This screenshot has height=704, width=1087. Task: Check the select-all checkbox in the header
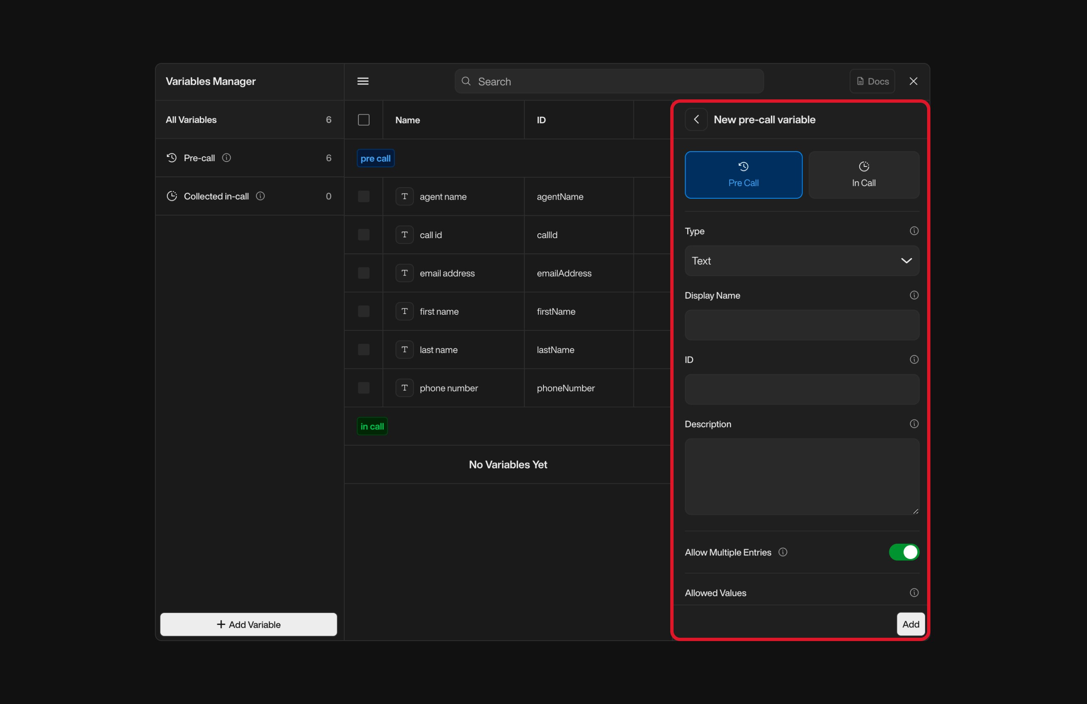click(363, 120)
